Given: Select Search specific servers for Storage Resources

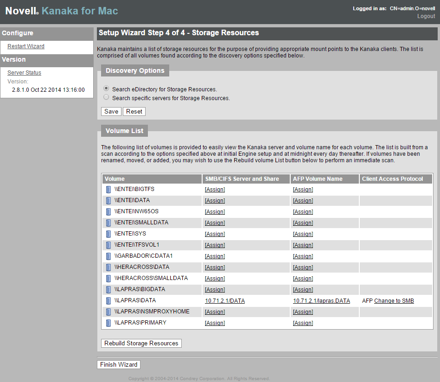Looking at the screenshot, I should coord(107,97).
